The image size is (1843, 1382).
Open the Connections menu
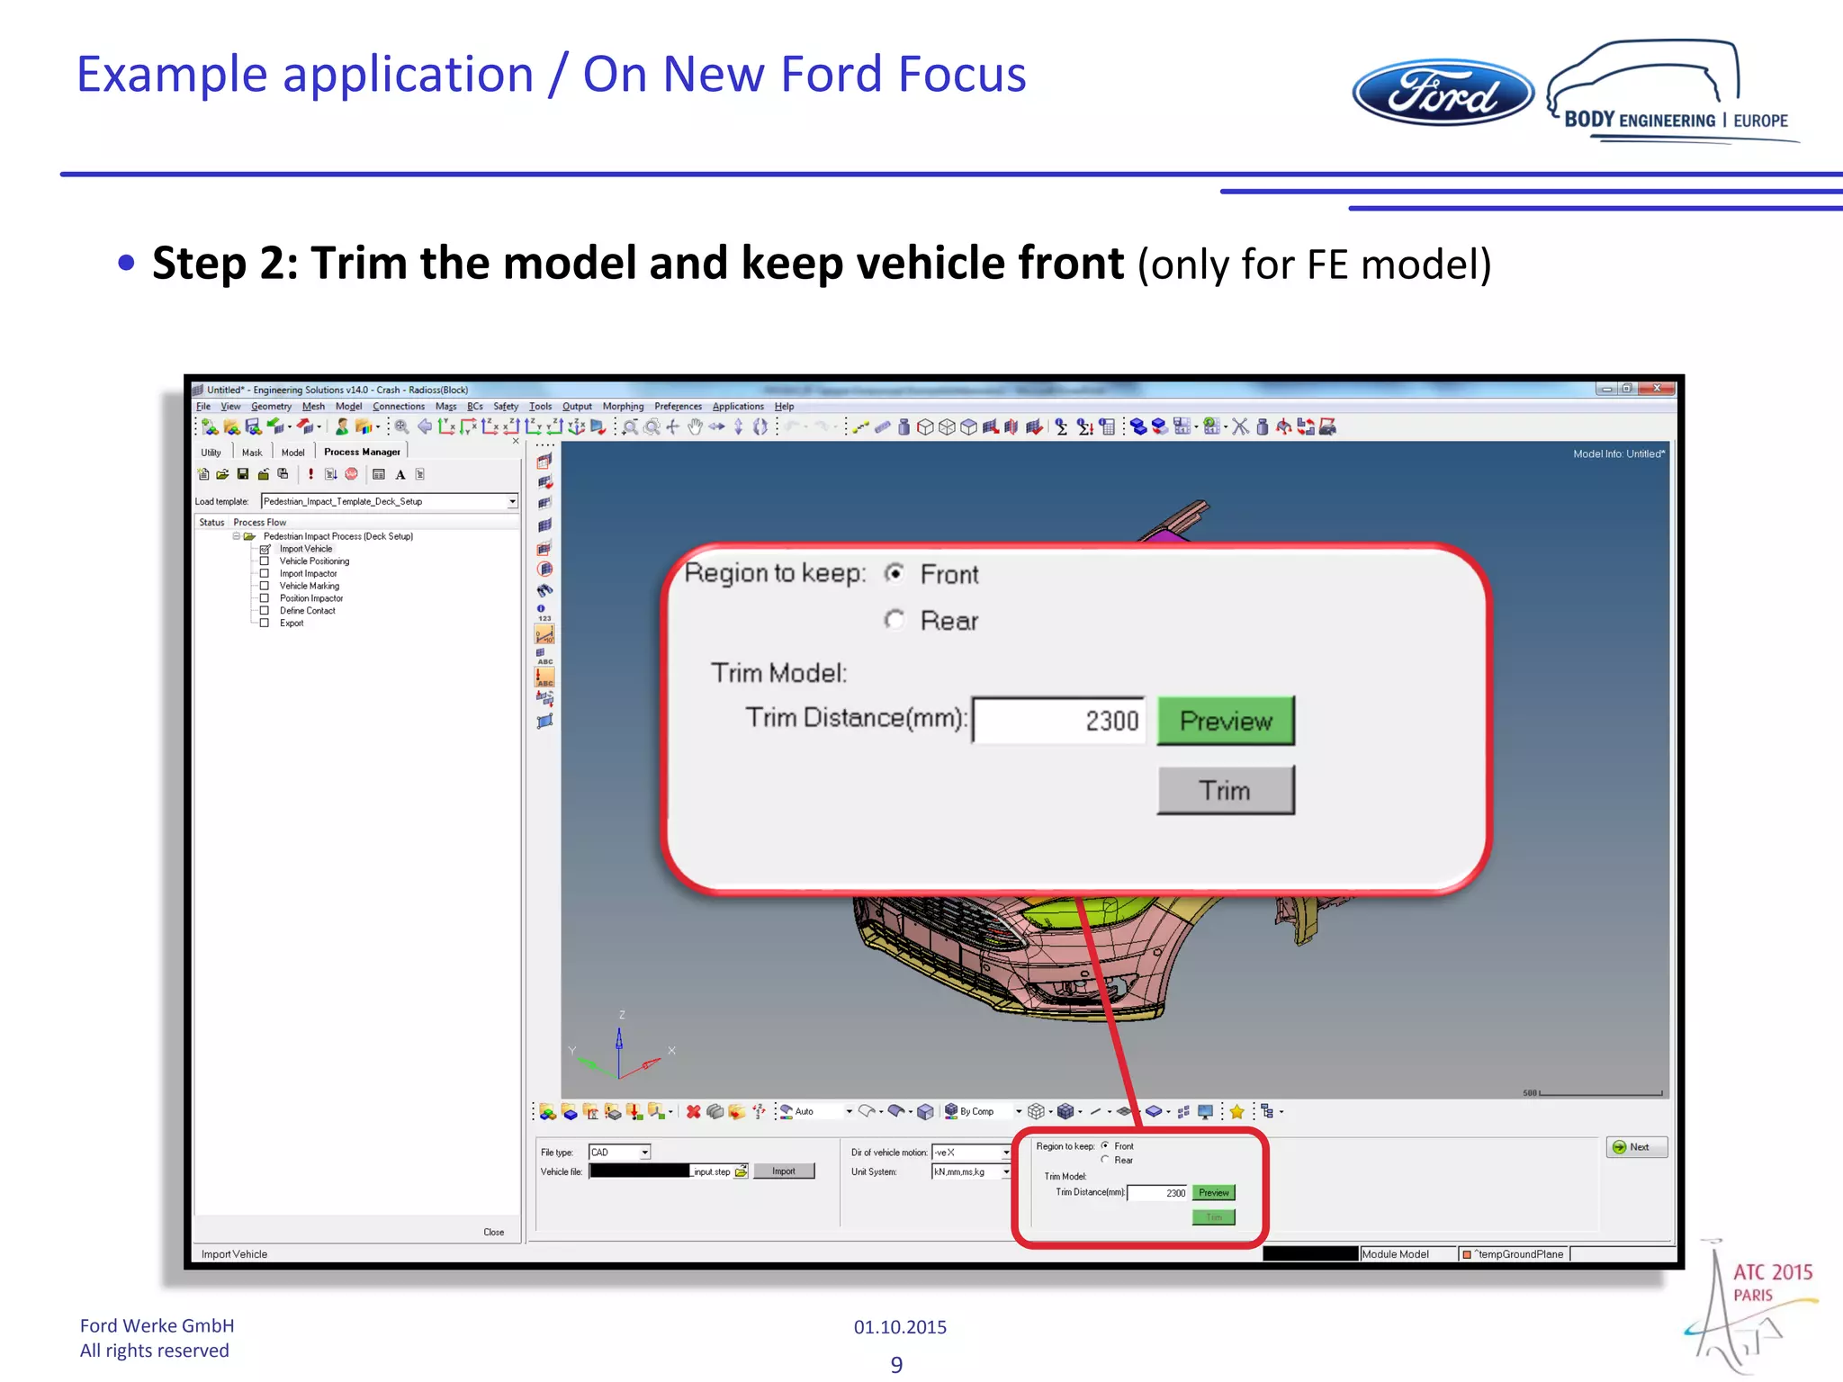(x=399, y=407)
